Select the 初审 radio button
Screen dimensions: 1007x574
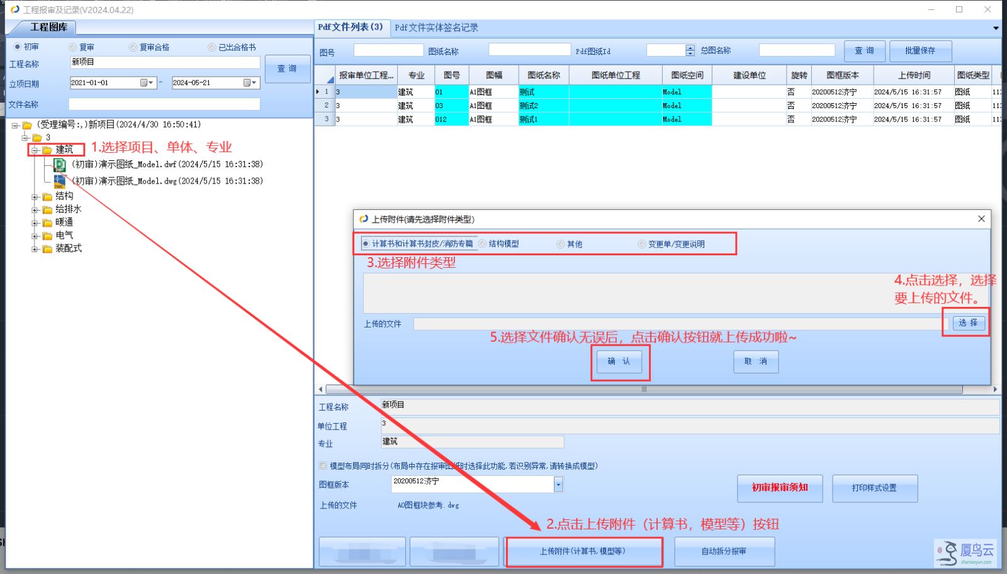18,47
